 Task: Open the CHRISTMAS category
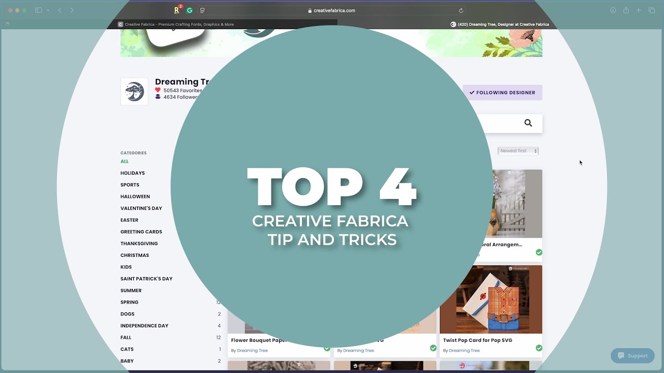click(x=134, y=255)
